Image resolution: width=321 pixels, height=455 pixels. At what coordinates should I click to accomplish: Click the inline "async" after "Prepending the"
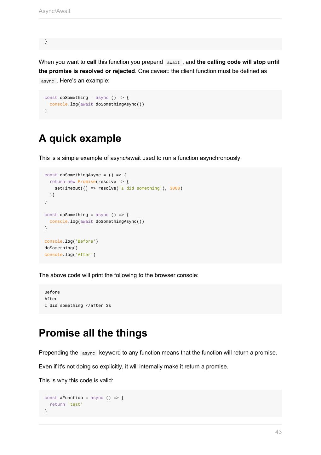(89, 353)
